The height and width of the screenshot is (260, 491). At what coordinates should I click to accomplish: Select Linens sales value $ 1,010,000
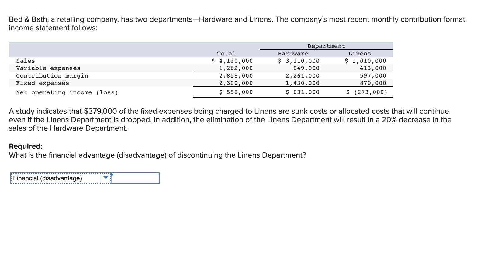365,61
